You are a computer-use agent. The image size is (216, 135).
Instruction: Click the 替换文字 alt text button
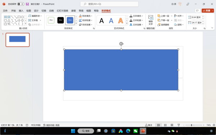[150, 20]
